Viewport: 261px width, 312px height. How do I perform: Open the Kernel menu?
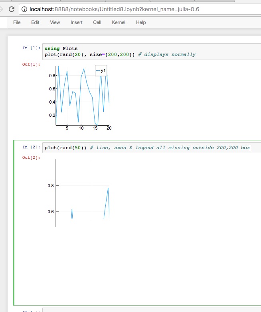tap(119, 22)
